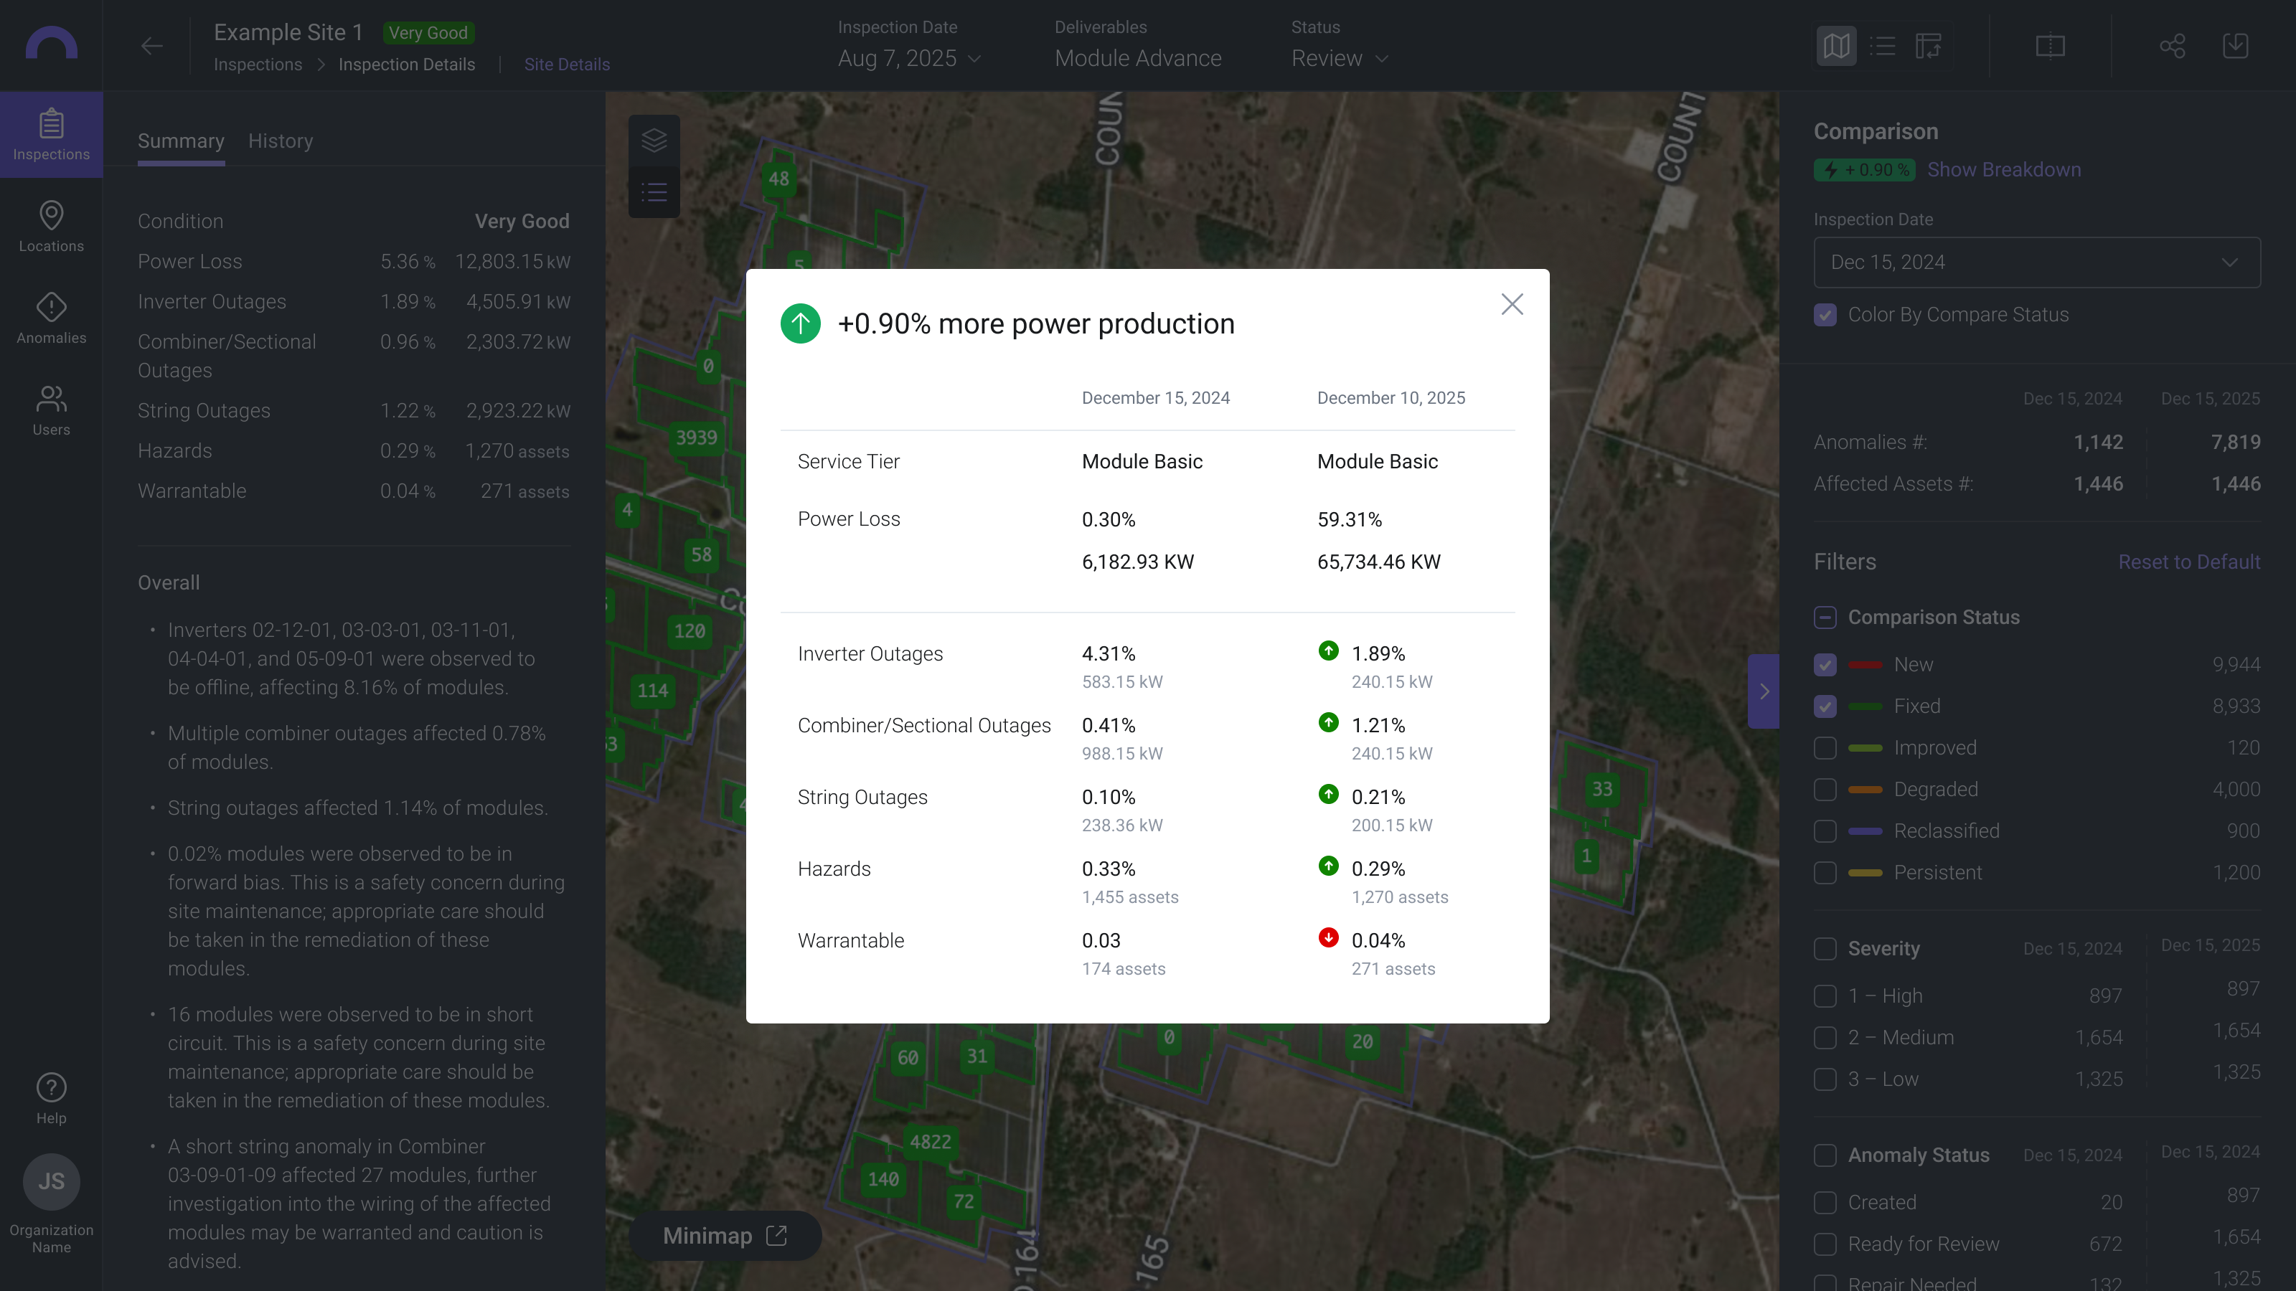Switch to the History tab

(281, 141)
